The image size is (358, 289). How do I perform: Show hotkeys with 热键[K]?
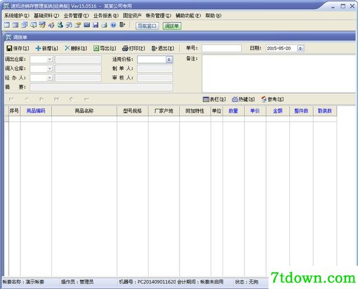coord(243,100)
